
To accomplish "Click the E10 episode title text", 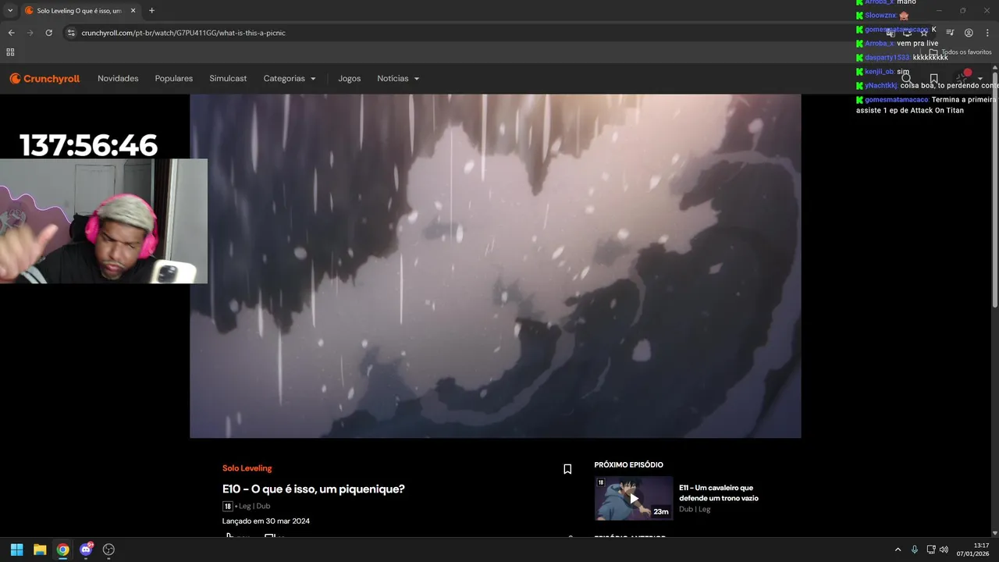I will 313,489.
